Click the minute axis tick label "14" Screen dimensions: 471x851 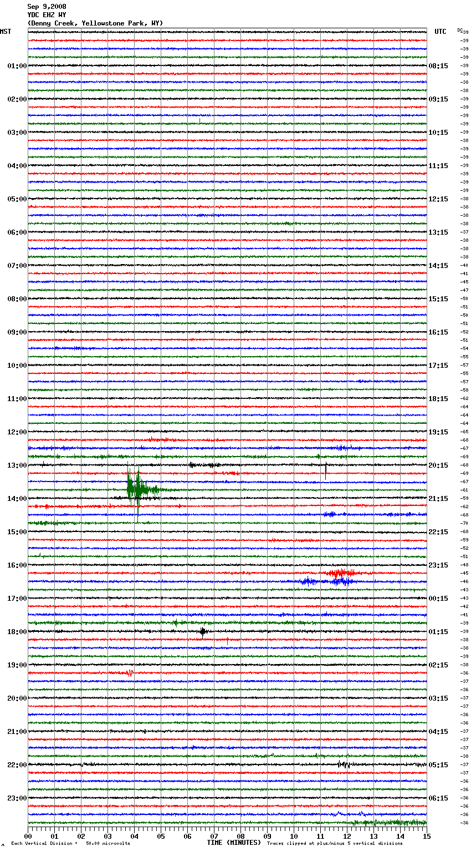pyautogui.click(x=400, y=836)
